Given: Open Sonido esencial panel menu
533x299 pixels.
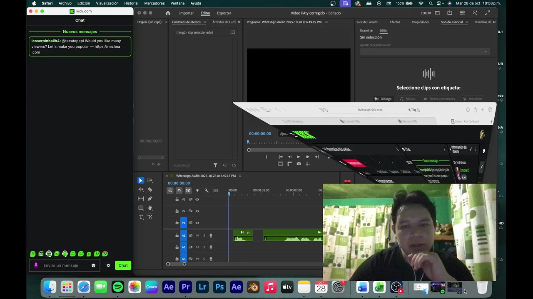Looking at the screenshot, I should tap(467, 22).
